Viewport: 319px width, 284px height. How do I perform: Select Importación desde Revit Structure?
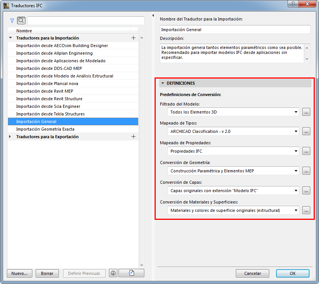[x=73, y=99]
